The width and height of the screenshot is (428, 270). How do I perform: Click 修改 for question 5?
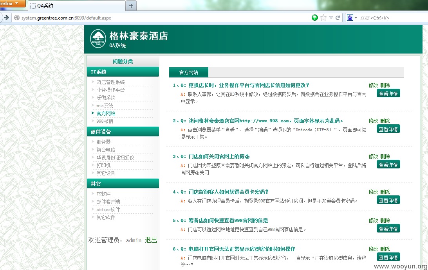[x=374, y=220]
